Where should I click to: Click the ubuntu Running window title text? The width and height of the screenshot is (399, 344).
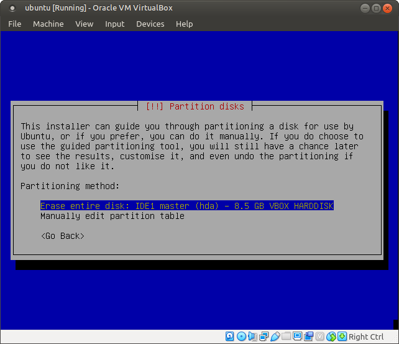(x=99, y=8)
